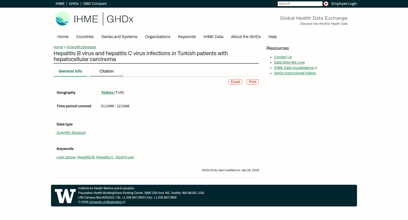Open the Hepatitis C keyword
The width and height of the screenshot is (408, 220).
pyautogui.click(x=105, y=157)
